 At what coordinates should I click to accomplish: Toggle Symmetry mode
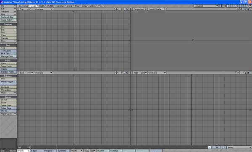point(63,151)
